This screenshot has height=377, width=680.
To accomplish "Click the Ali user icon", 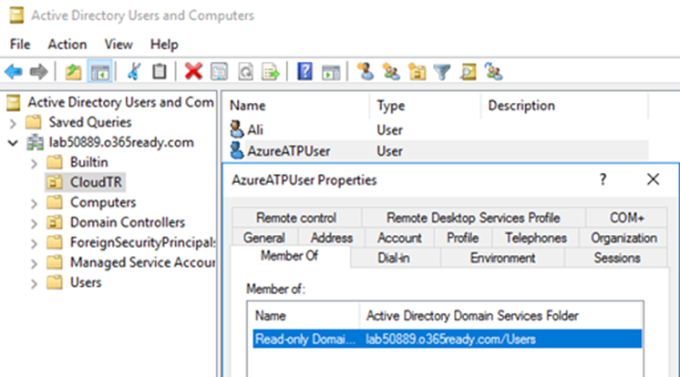I will coord(236,129).
